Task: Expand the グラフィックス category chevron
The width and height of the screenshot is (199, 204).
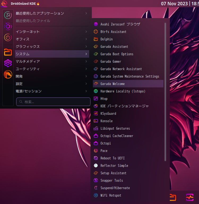Action: pos(86,46)
